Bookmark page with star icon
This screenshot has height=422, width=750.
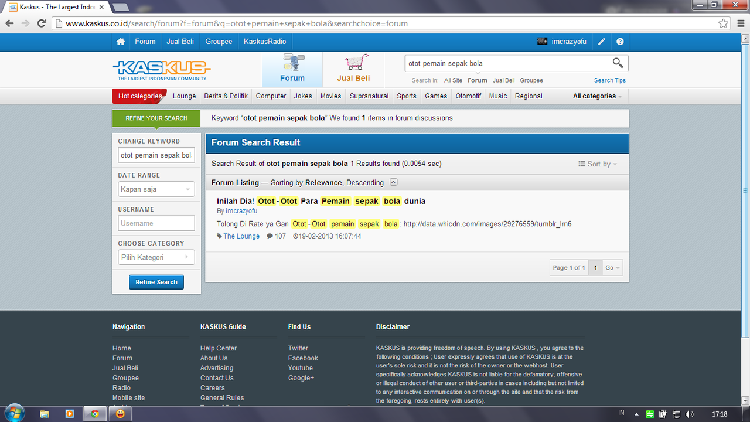[x=724, y=23]
